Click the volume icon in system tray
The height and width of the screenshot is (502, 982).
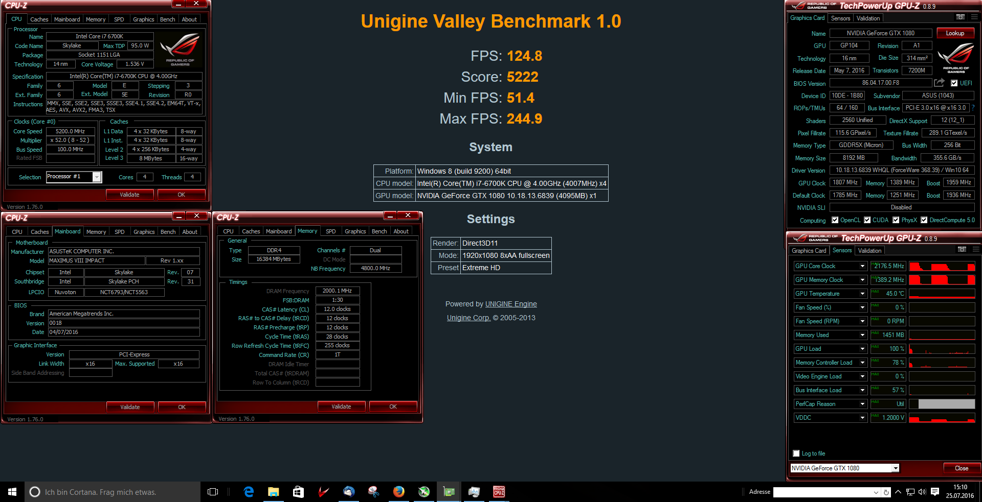[x=922, y=492]
